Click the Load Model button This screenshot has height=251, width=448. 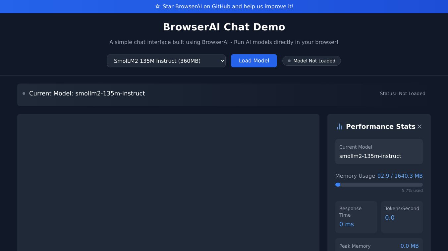click(x=254, y=61)
